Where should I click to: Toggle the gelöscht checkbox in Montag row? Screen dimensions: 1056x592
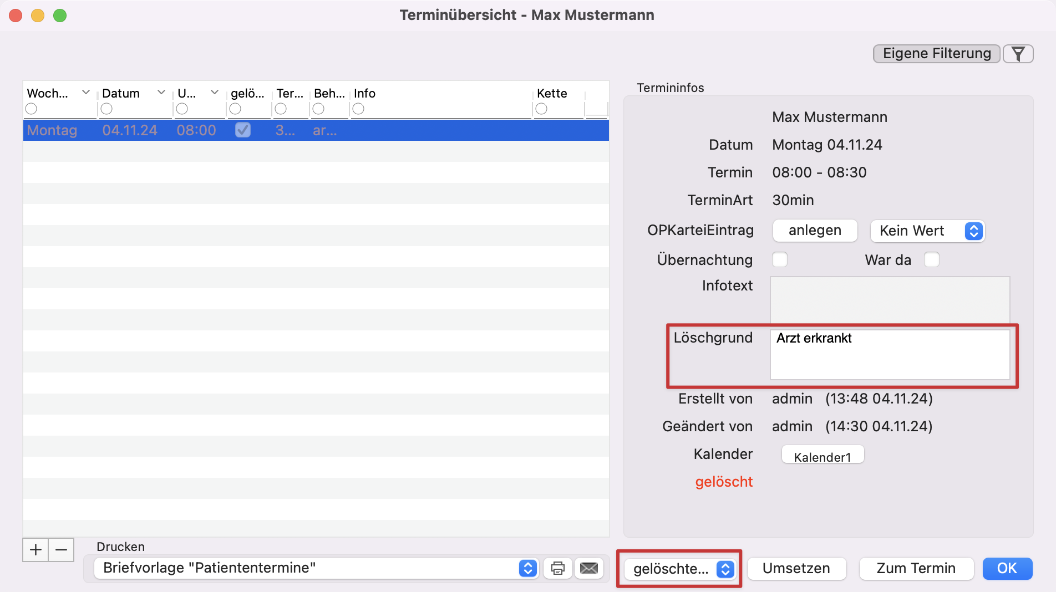coord(243,130)
